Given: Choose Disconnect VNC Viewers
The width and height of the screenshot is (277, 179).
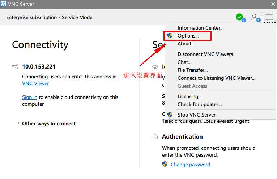Looking at the screenshot, I should pyautogui.click(x=220, y=54).
